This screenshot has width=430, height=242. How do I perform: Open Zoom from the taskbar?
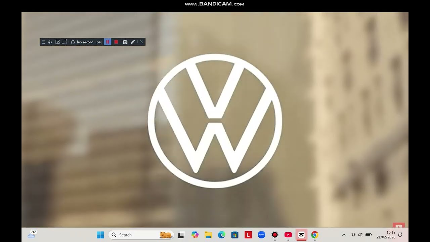(x=261, y=235)
